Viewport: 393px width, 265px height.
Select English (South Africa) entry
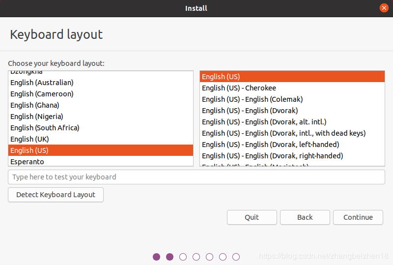click(45, 128)
